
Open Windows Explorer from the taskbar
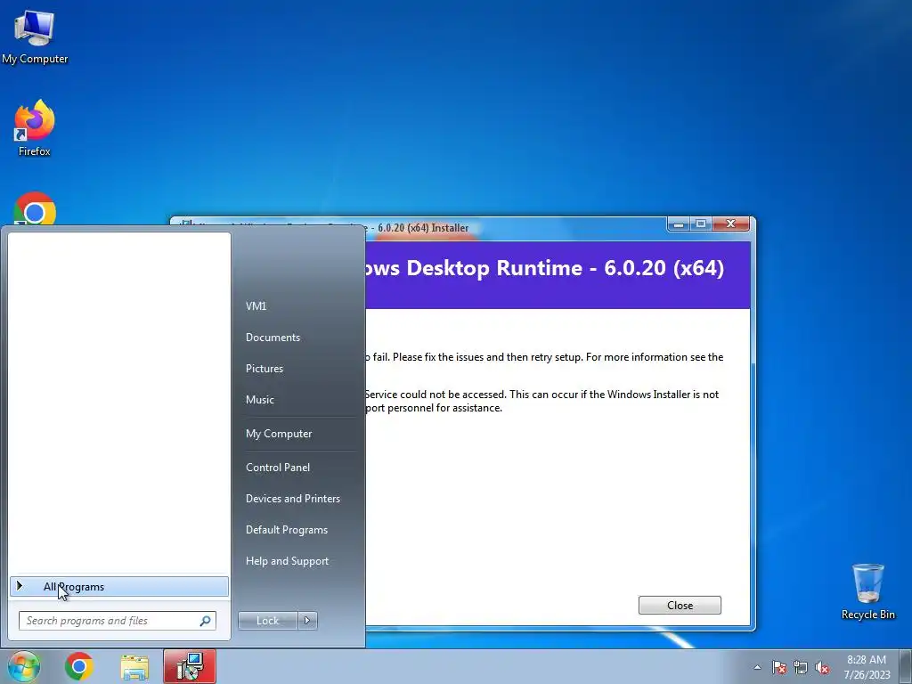134,666
